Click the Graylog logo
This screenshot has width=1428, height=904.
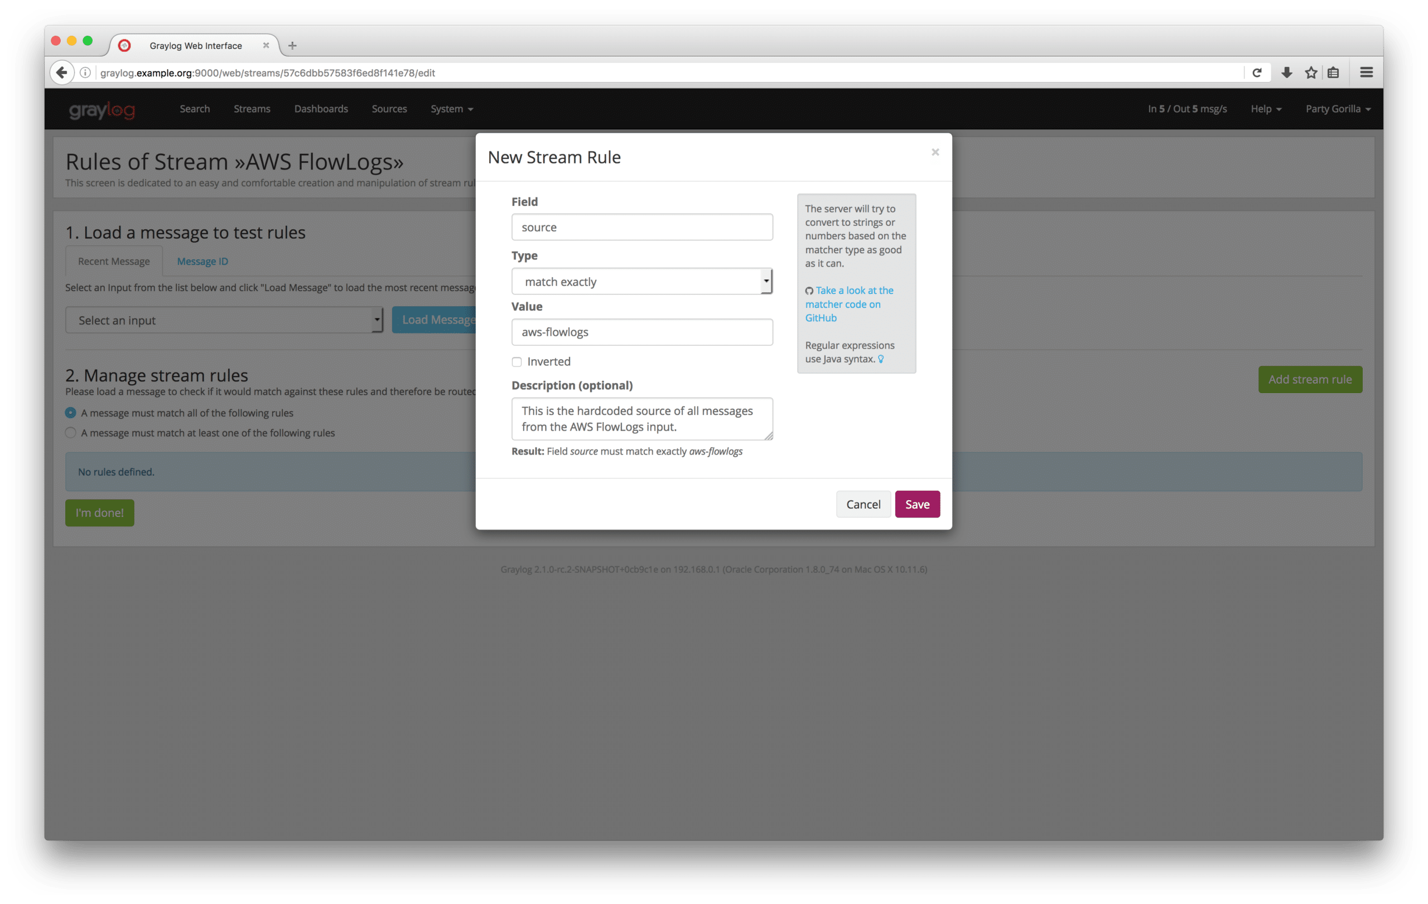pyautogui.click(x=102, y=110)
